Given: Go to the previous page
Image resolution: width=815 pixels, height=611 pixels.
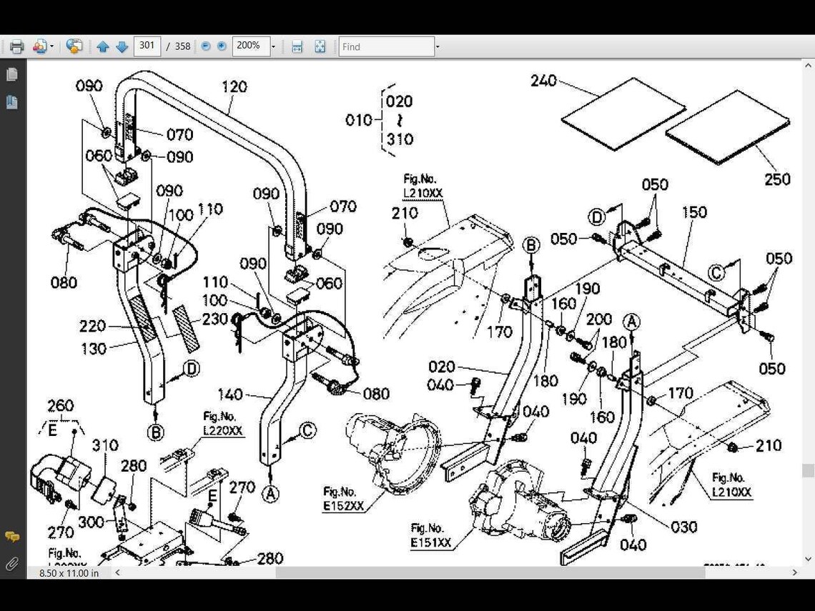Looking at the screenshot, I should tap(103, 46).
